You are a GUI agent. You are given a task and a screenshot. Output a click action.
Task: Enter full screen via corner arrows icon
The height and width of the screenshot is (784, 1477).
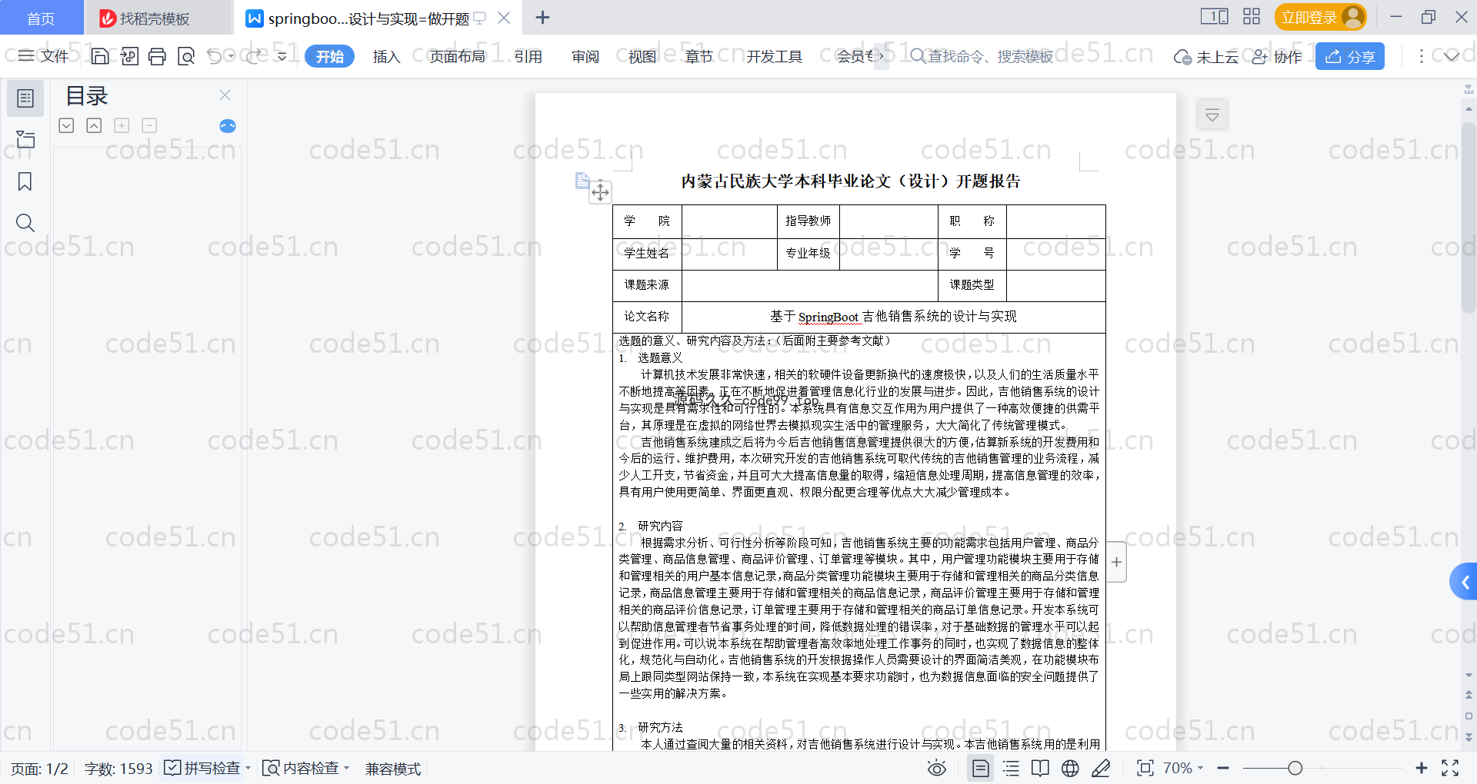click(x=1450, y=768)
